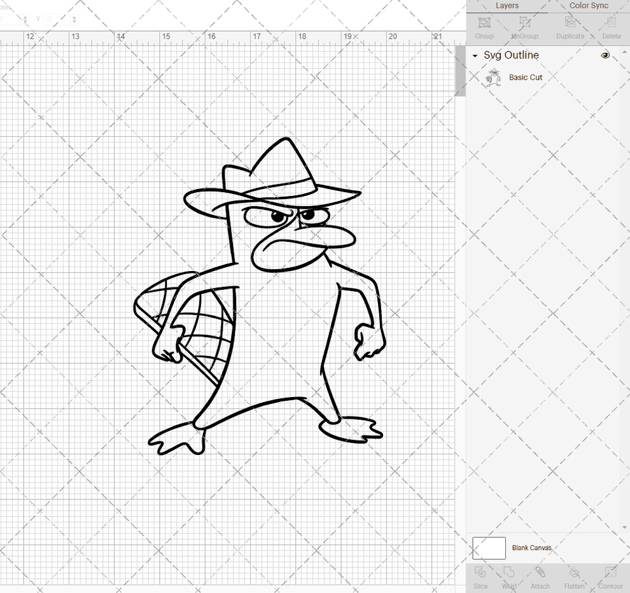The image size is (630, 593).
Task: Apply the Flatten tool
Action: pyautogui.click(x=574, y=579)
